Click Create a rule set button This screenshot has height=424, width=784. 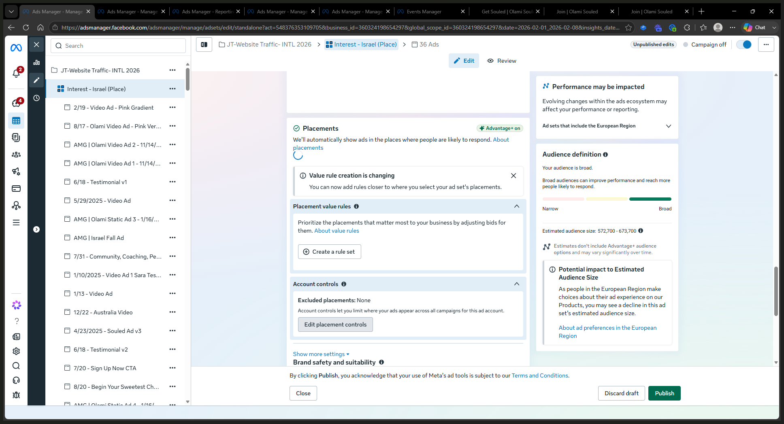pyautogui.click(x=330, y=252)
